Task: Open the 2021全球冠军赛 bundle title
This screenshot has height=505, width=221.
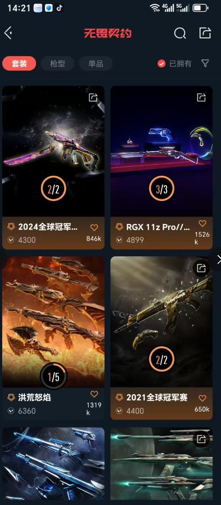Action: click(x=157, y=397)
